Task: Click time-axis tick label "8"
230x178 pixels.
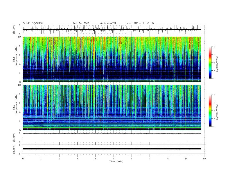Action: [168, 159]
